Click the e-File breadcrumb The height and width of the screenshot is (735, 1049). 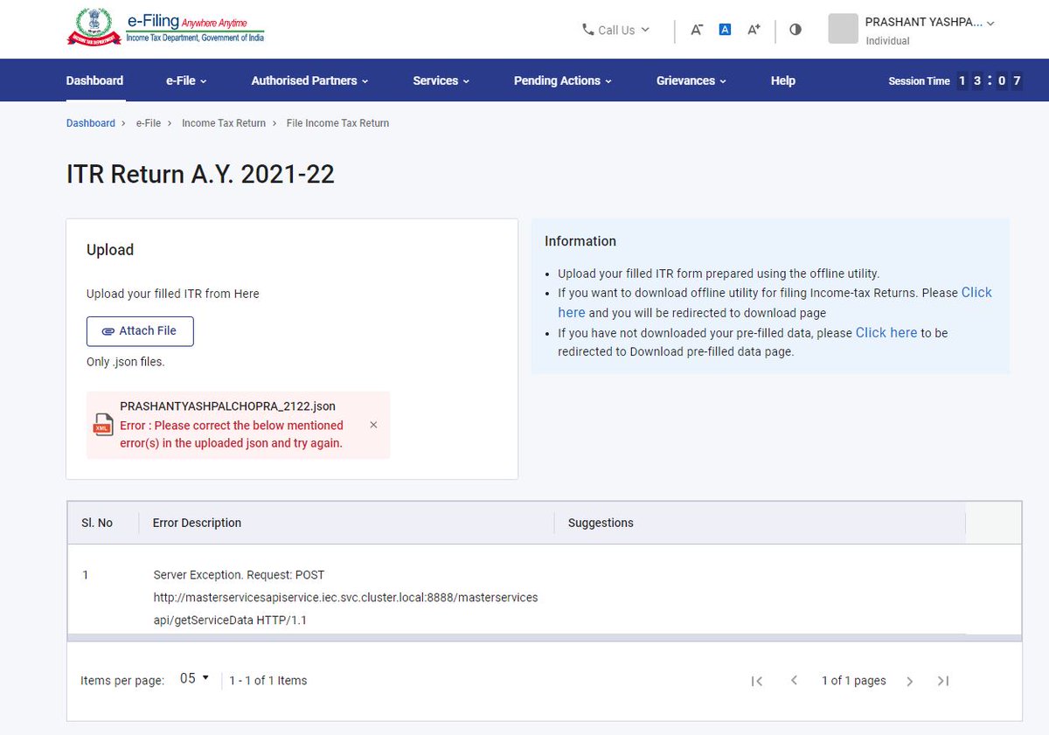coord(149,123)
